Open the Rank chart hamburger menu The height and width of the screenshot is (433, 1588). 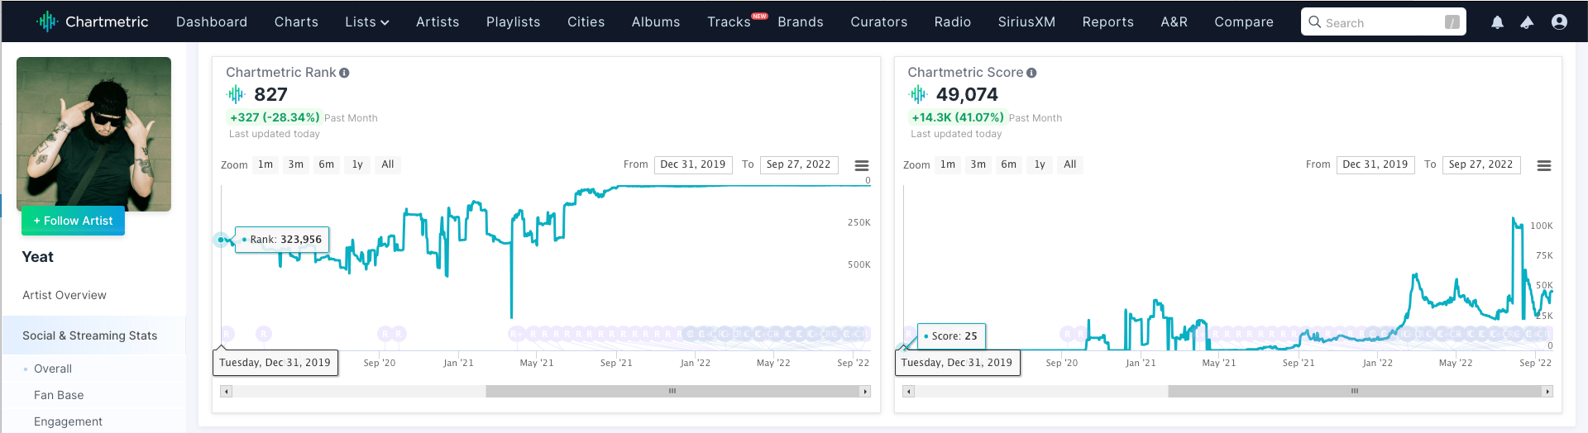[861, 165]
